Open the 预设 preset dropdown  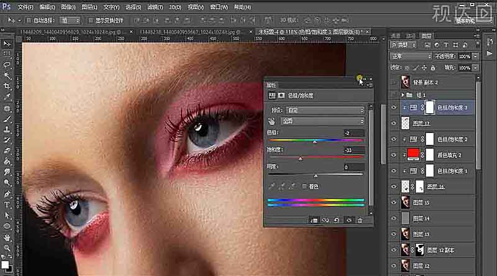pos(325,110)
